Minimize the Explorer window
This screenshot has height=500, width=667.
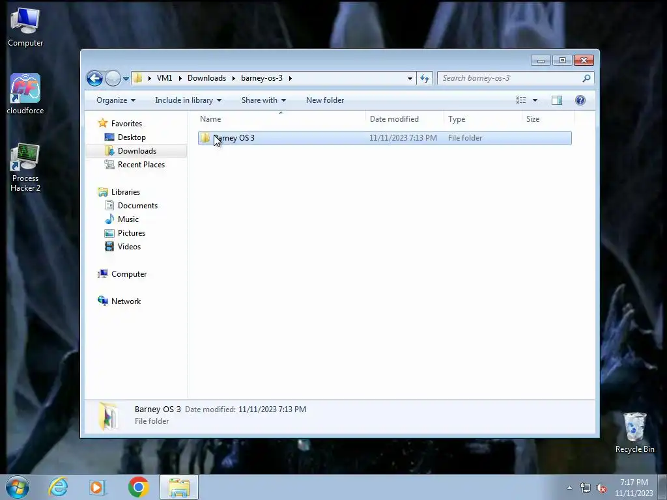point(541,61)
